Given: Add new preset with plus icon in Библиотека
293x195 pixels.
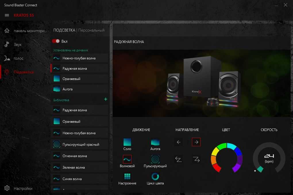Looking at the screenshot, I should (x=105, y=99).
